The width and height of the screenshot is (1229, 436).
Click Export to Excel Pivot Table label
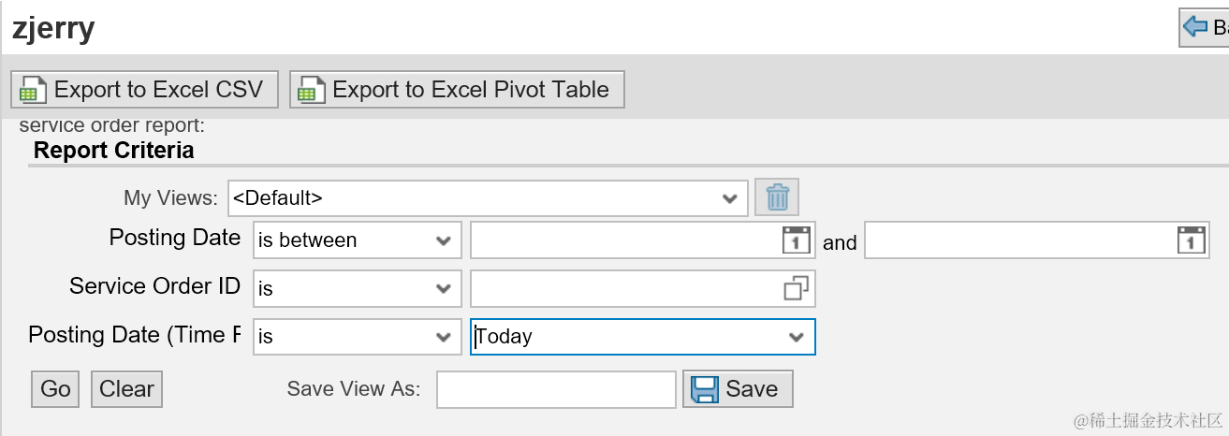471,90
